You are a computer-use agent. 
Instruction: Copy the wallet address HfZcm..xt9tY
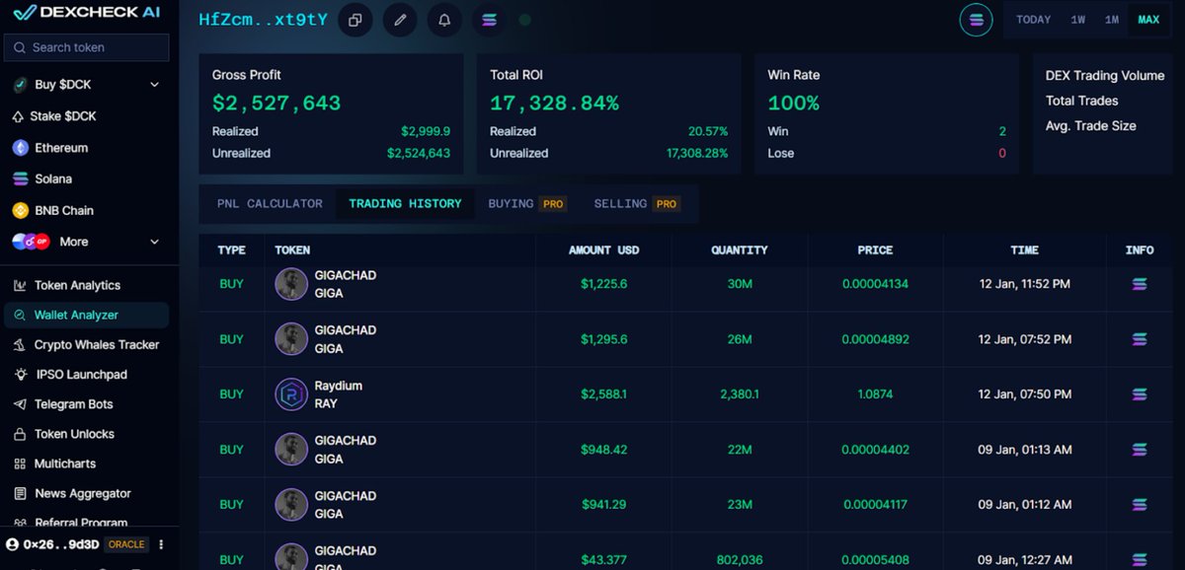(x=355, y=20)
